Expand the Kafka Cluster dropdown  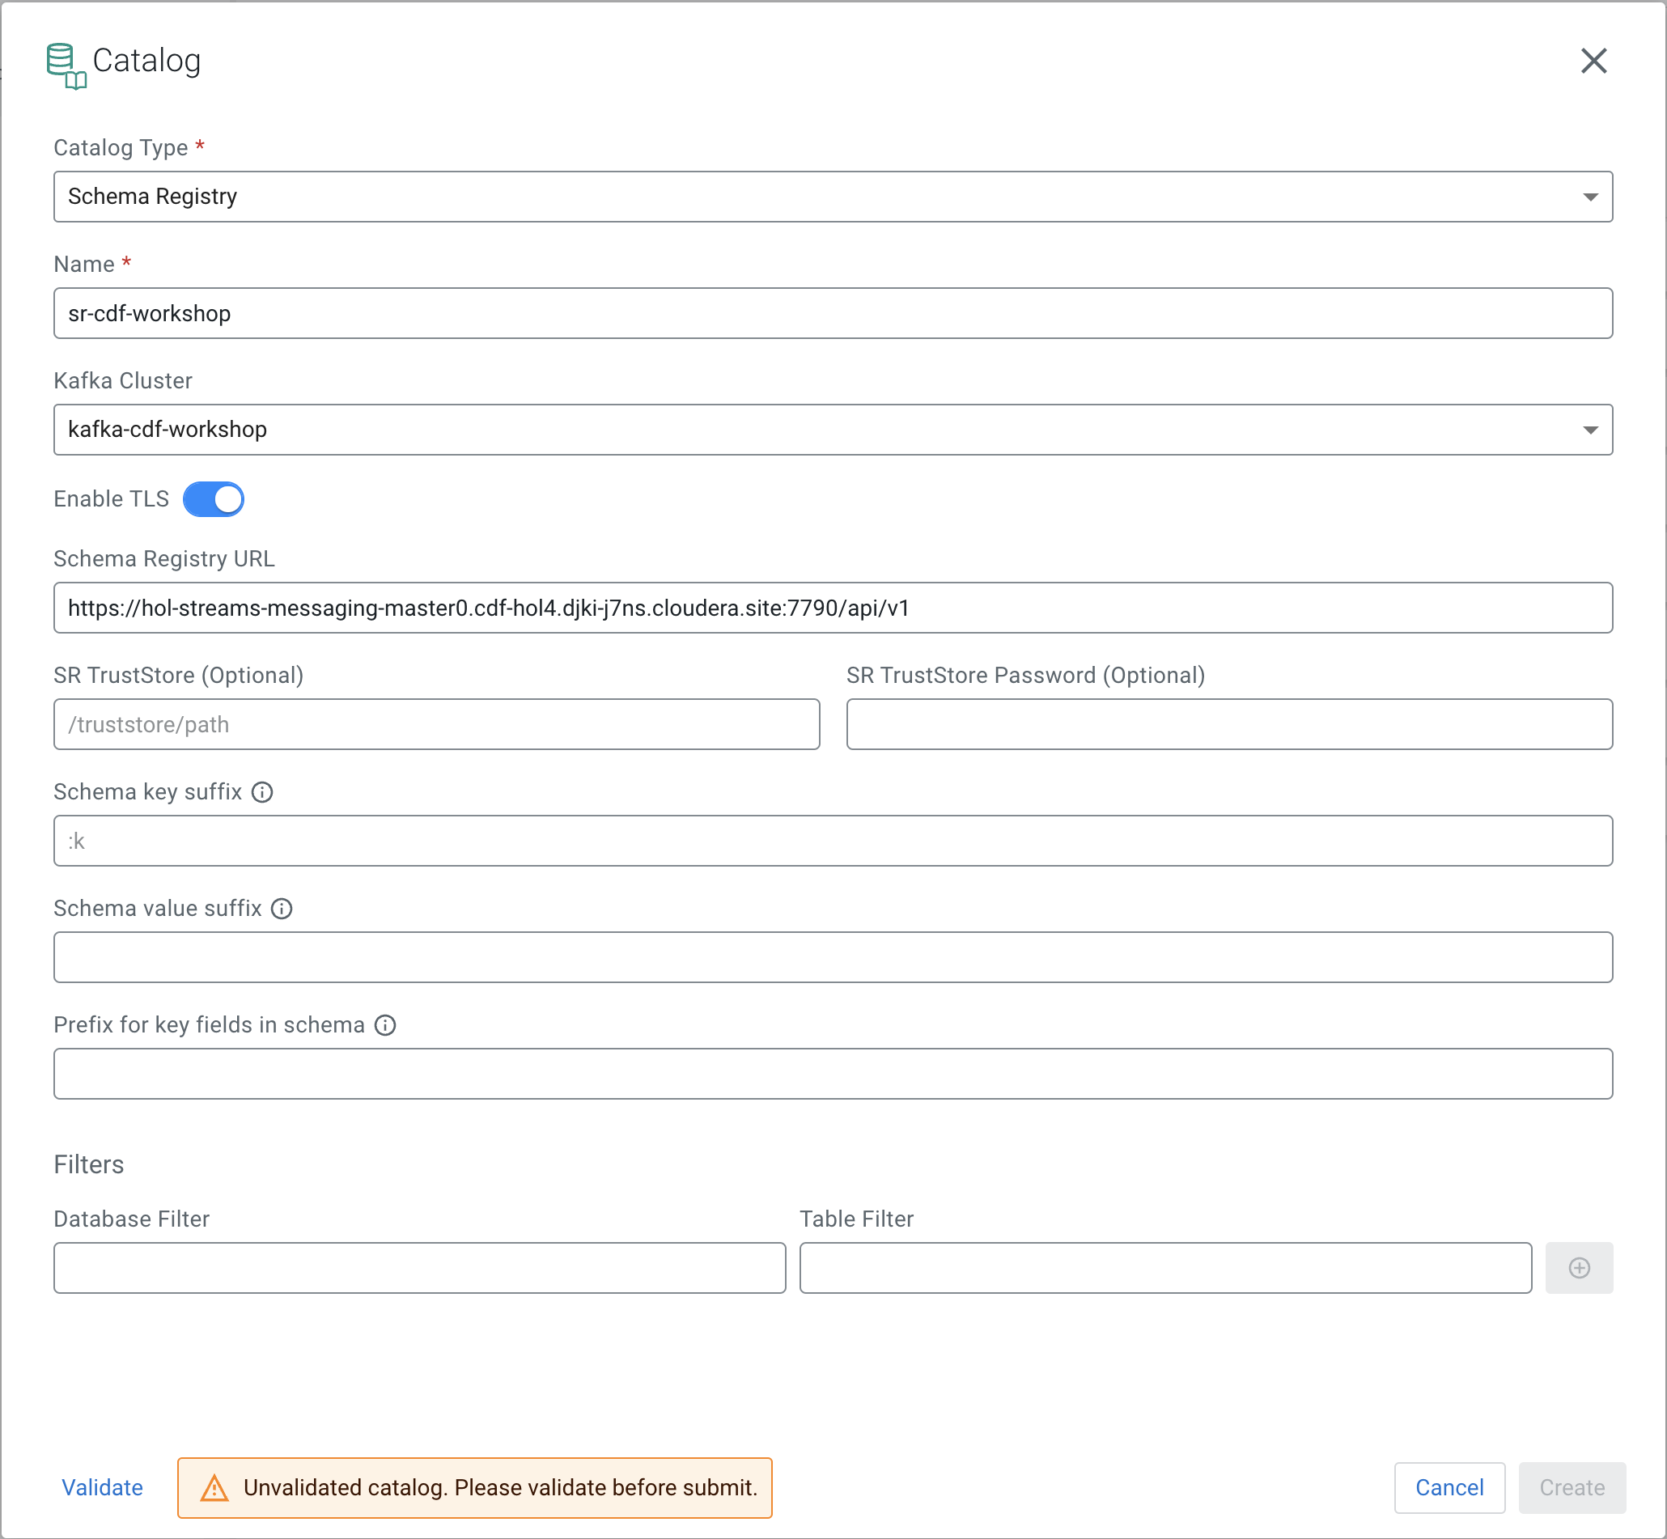[833, 430]
